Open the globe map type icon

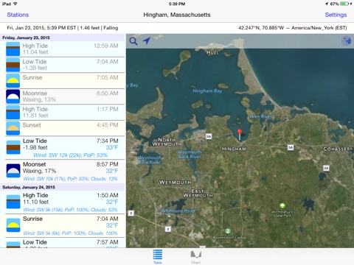click(x=346, y=41)
